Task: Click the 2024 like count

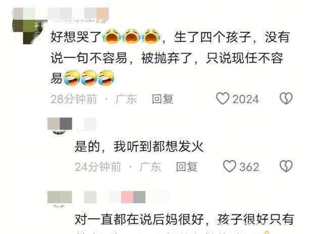Action: coord(246,99)
